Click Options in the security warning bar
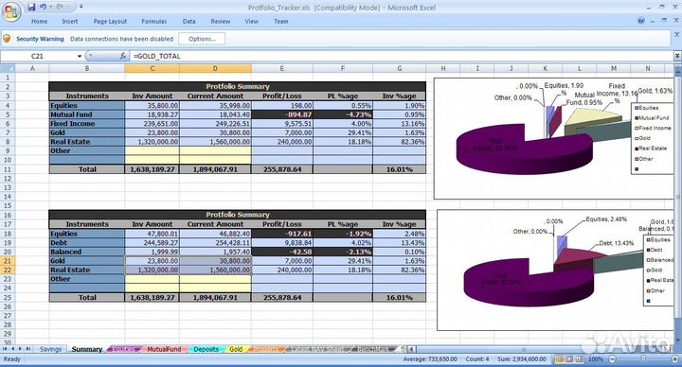This screenshot has height=367, width=682. [202, 39]
